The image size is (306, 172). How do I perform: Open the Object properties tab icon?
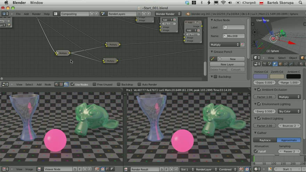[x=280, y=64]
